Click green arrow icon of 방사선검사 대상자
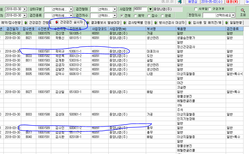 [x=156, y=23]
